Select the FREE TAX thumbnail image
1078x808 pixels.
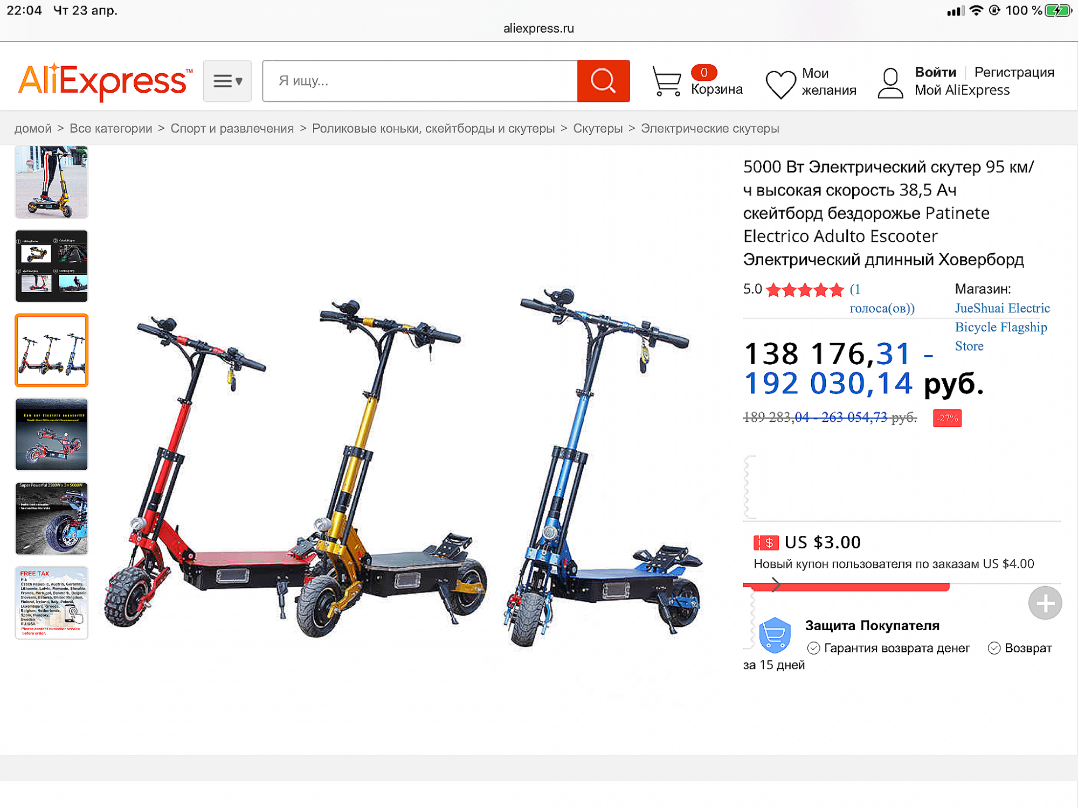(x=51, y=603)
